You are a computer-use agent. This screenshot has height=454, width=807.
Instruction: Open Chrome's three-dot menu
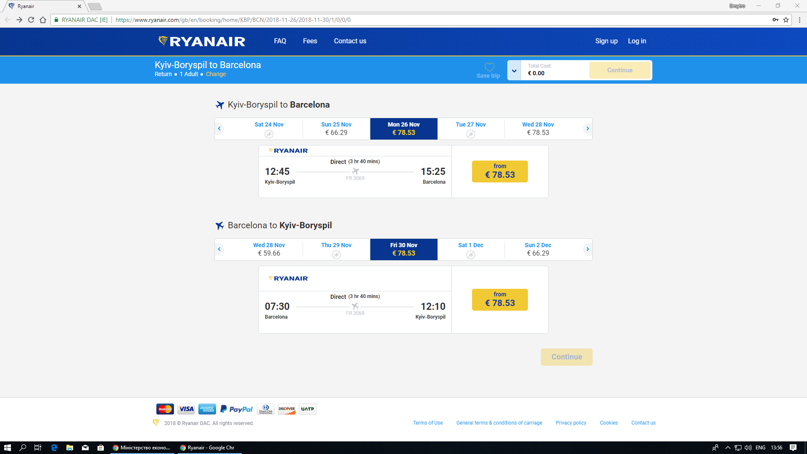coord(799,20)
